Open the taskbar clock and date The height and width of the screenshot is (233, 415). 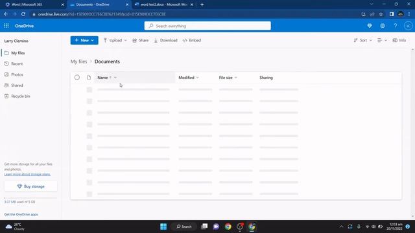pyautogui.click(x=394, y=227)
